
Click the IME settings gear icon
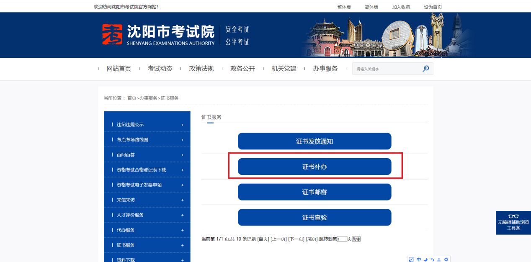(x=446, y=259)
